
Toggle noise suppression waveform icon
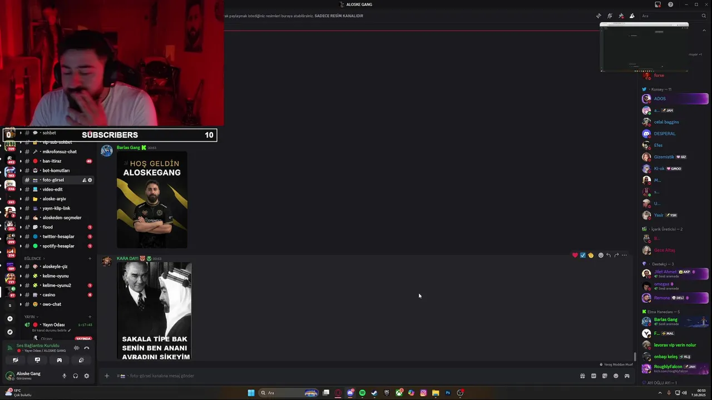click(76, 348)
